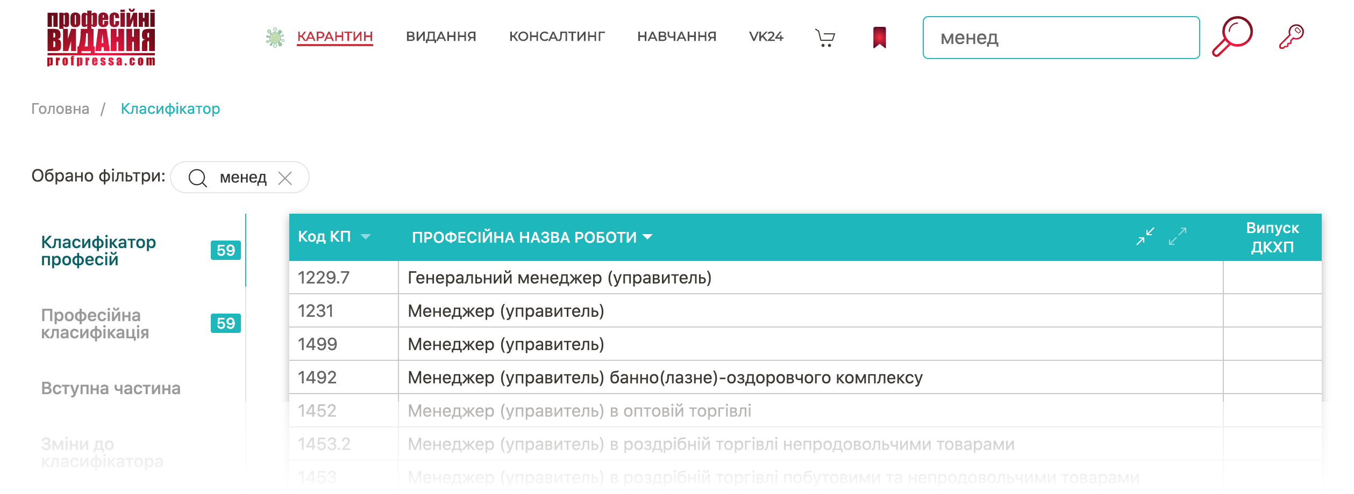Click the Profpressa site logo
This screenshot has width=1354, height=494.
(x=101, y=38)
